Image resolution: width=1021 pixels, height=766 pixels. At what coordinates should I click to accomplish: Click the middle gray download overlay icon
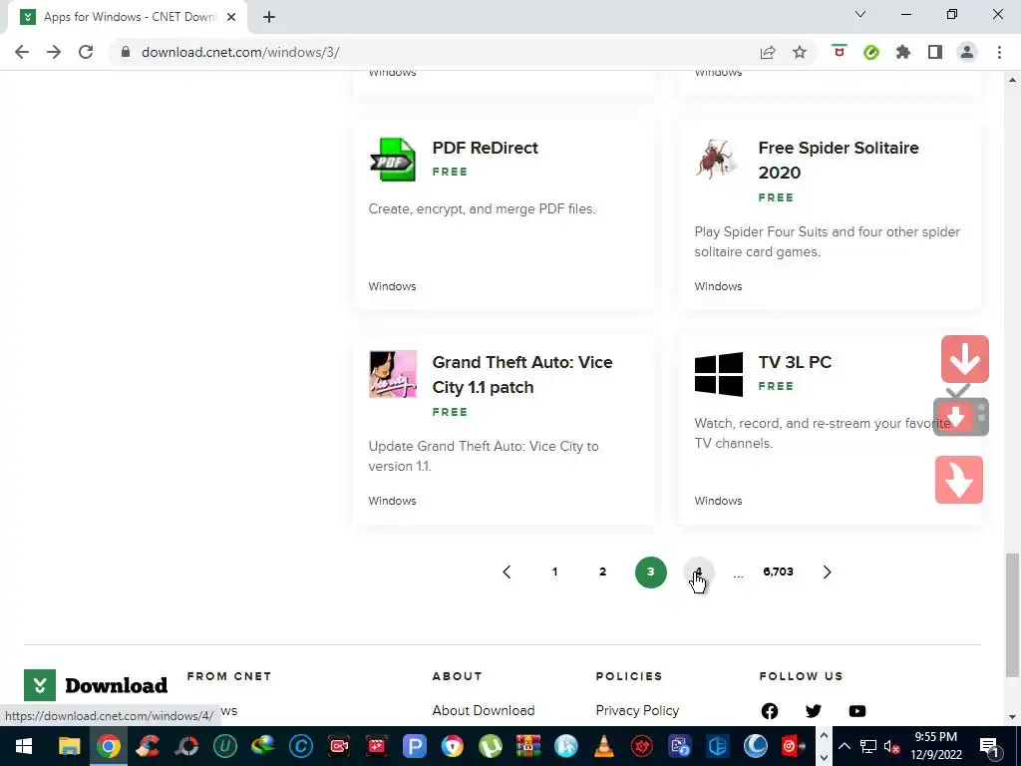tap(961, 416)
